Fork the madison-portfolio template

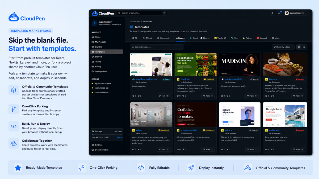tap(252, 96)
